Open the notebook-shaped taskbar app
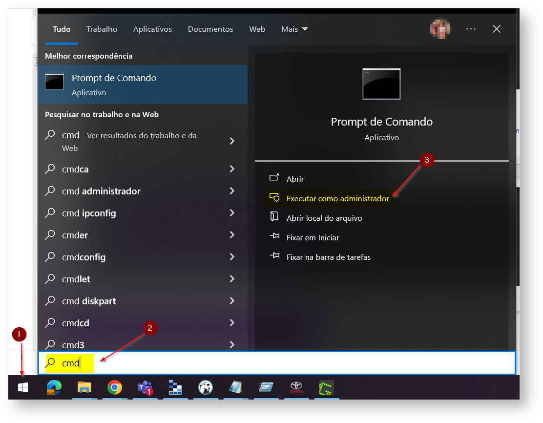 (235, 387)
